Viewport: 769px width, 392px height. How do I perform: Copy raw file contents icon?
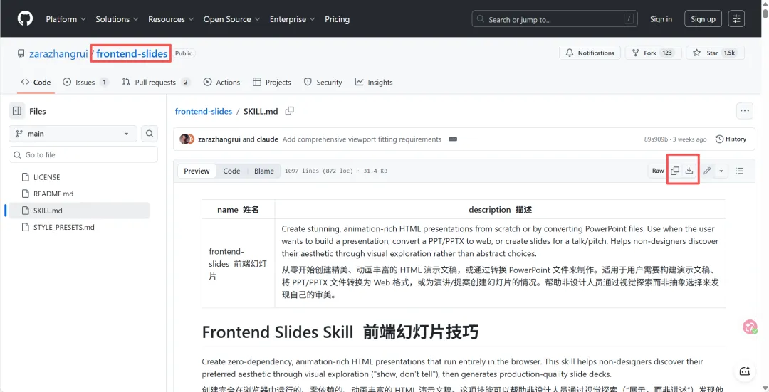tap(675, 171)
